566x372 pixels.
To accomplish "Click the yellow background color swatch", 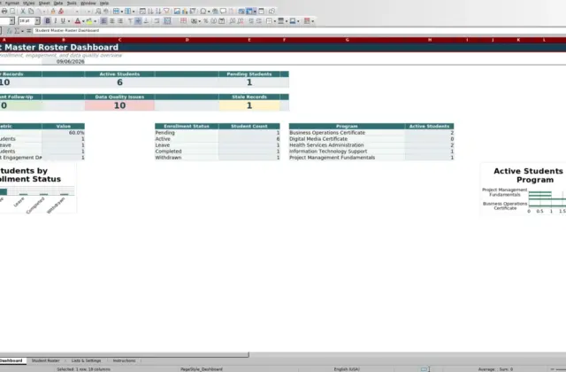I will (89, 21).
